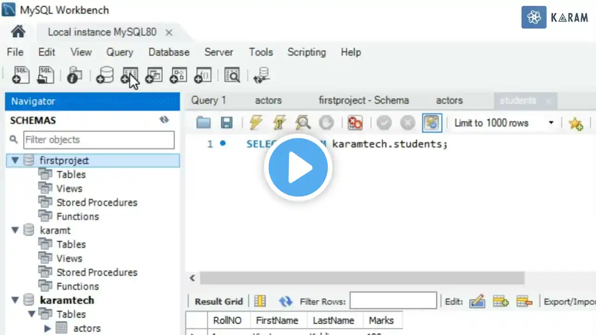Edit the current row icon
Screen dimensions: 596x335
pos(477,301)
